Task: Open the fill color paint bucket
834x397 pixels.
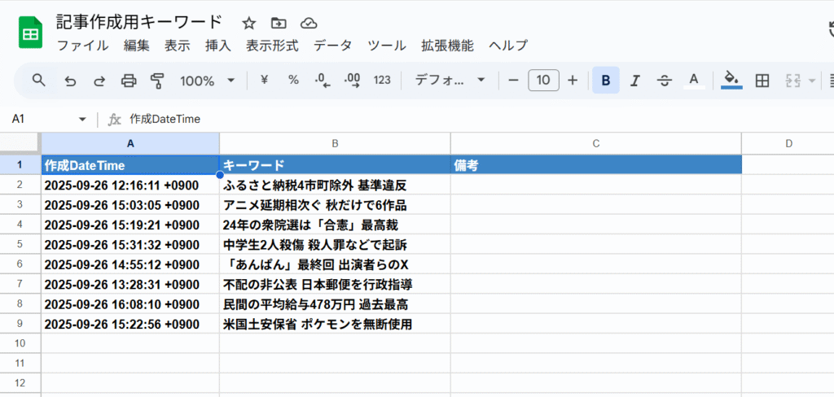Action: (x=731, y=80)
